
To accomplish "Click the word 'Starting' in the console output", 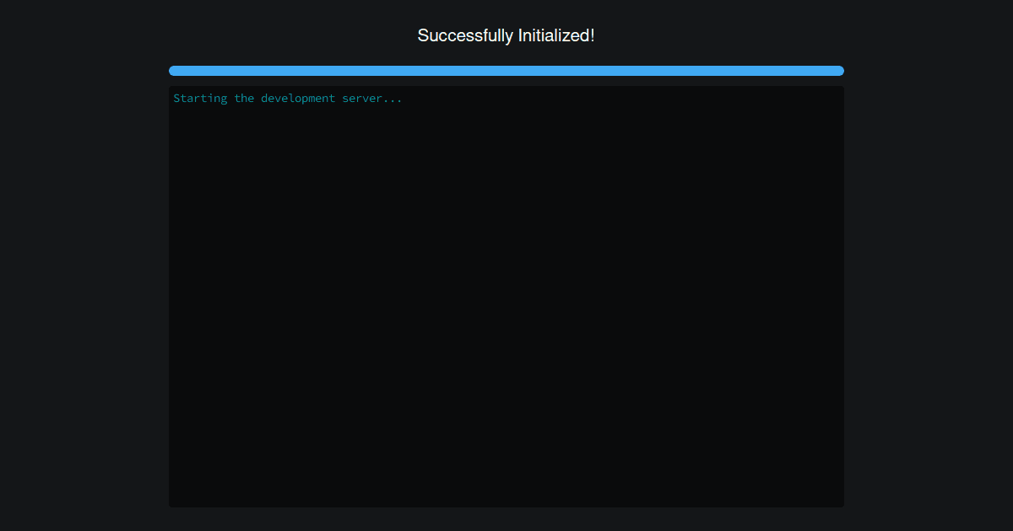I will [x=200, y=98].
